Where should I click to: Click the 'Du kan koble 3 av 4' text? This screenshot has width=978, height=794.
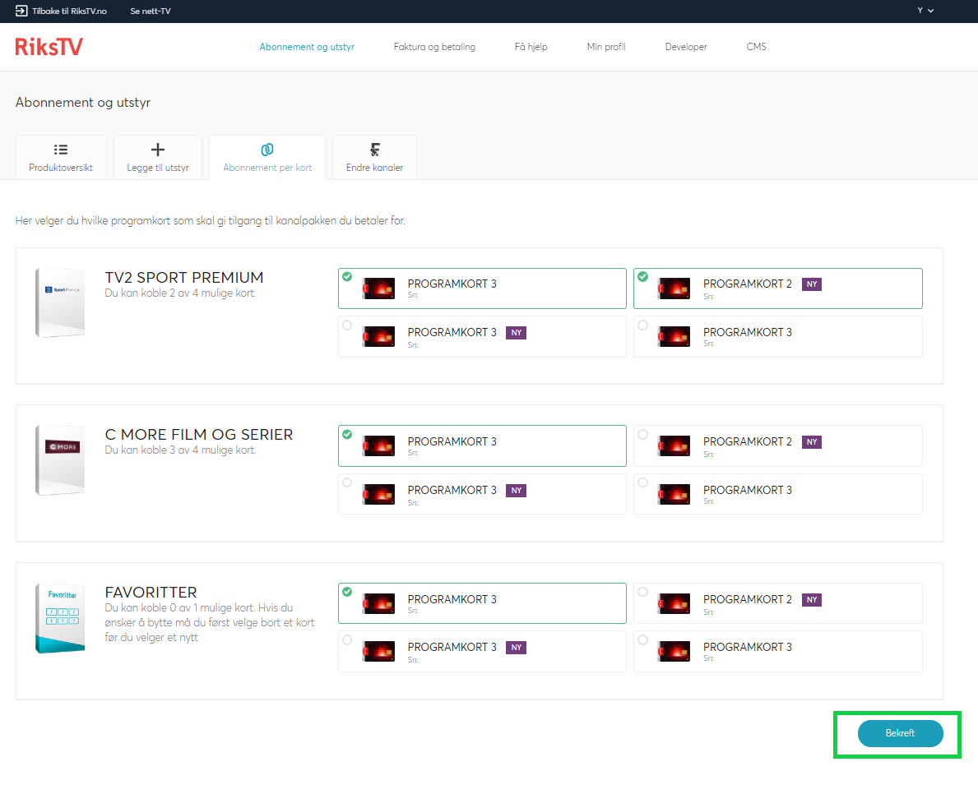click(x=180, y=450)
